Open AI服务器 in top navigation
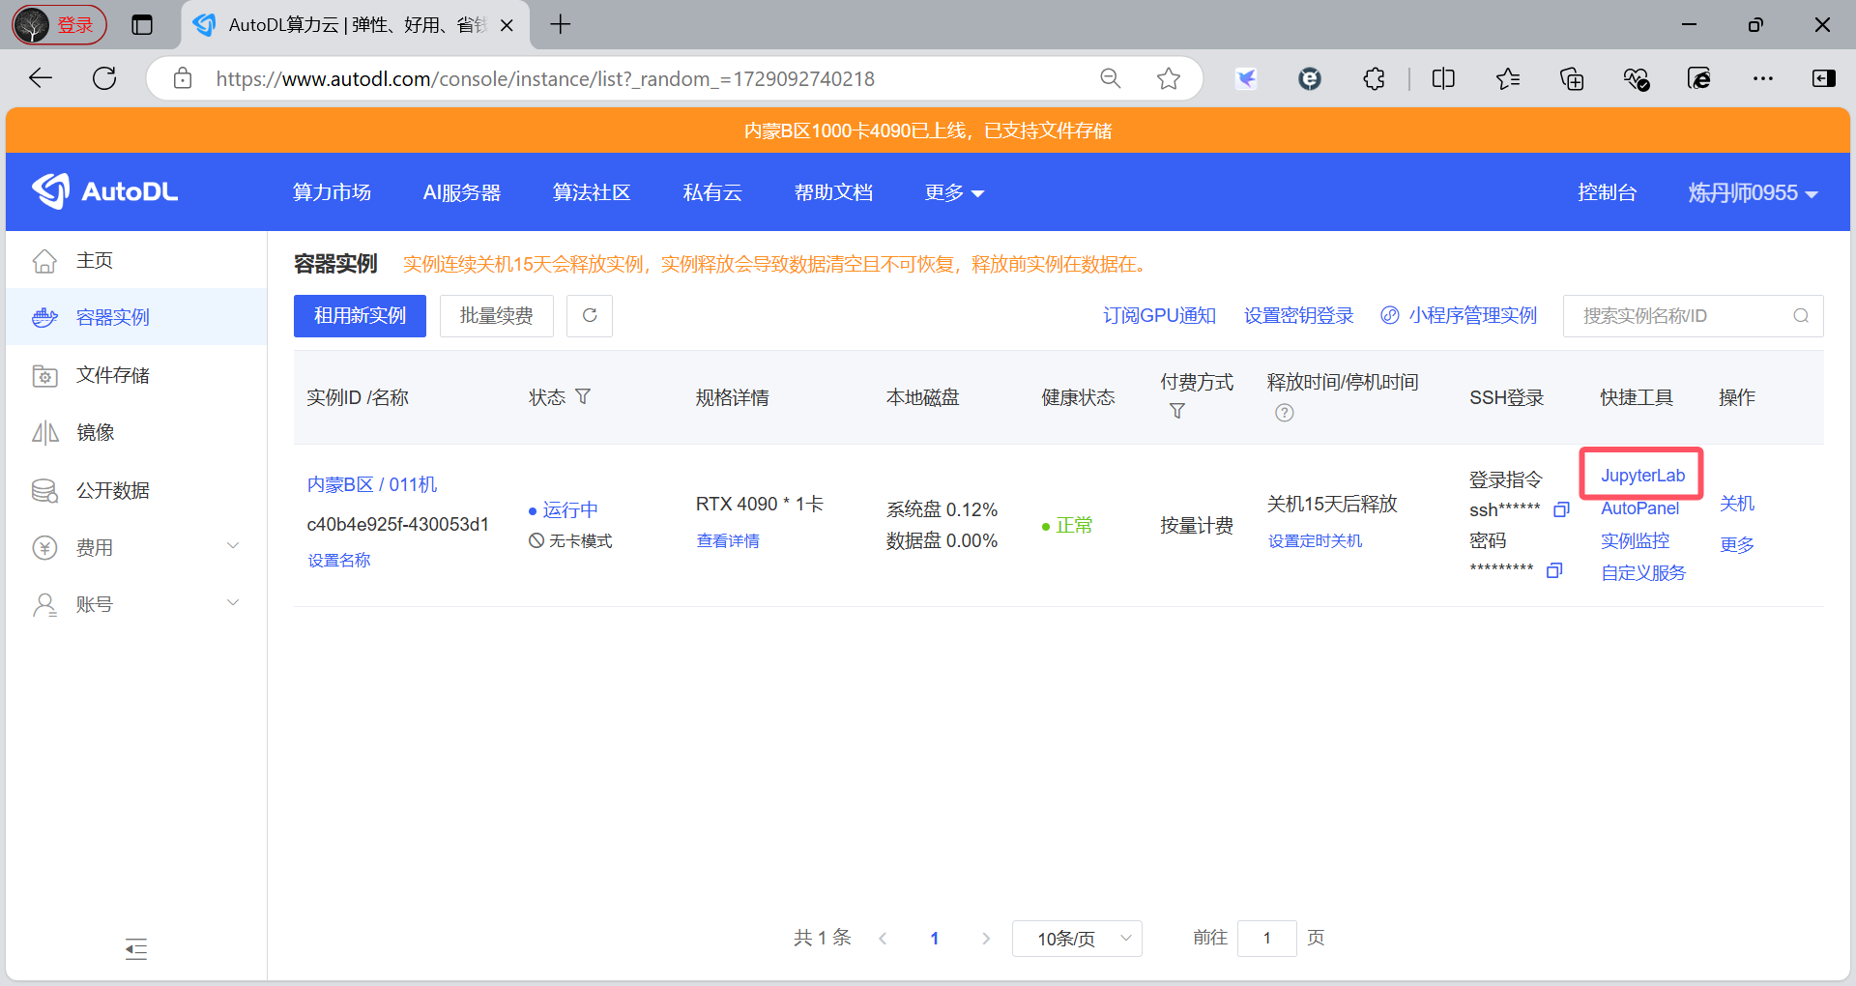Image resolution: width=1856 pixels, height=986 pixels. 462,192
